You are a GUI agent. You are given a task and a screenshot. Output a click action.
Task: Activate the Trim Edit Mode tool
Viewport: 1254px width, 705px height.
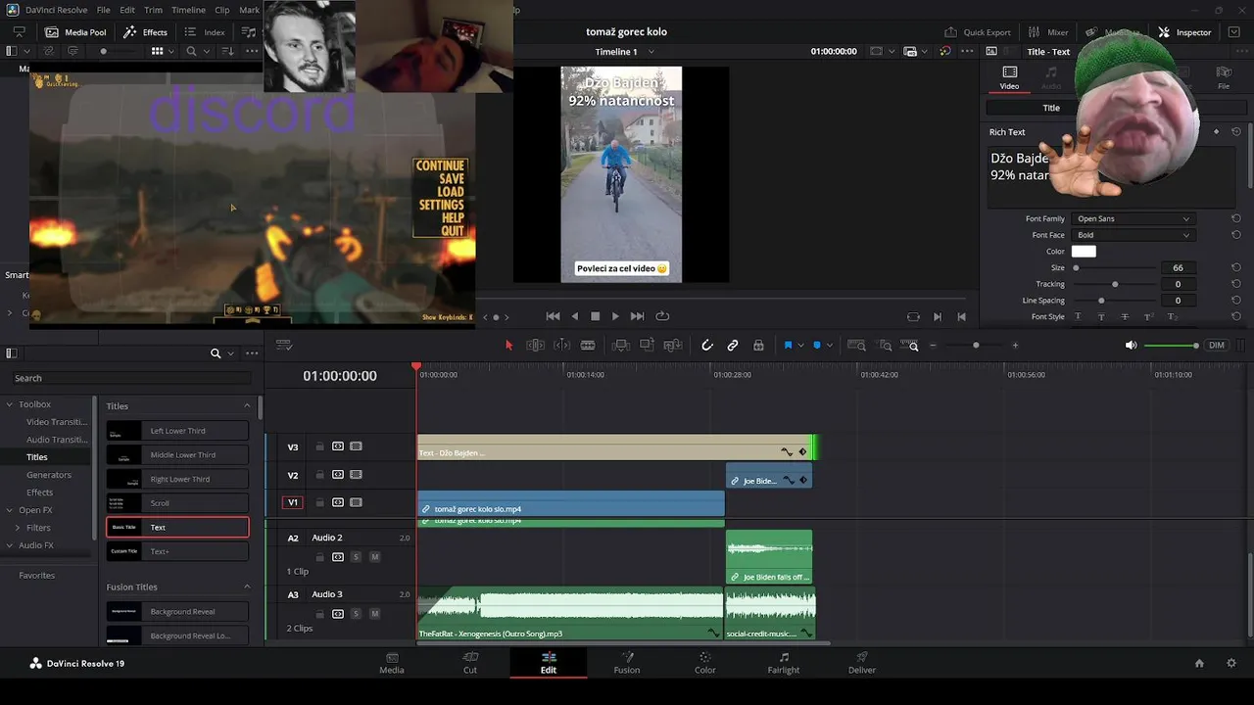point(535,346)
